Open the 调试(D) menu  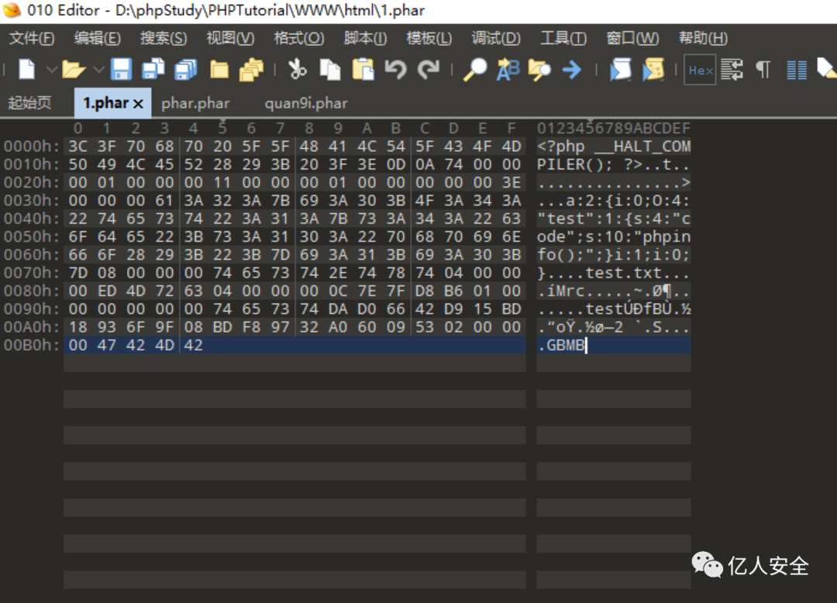point(496,39)
